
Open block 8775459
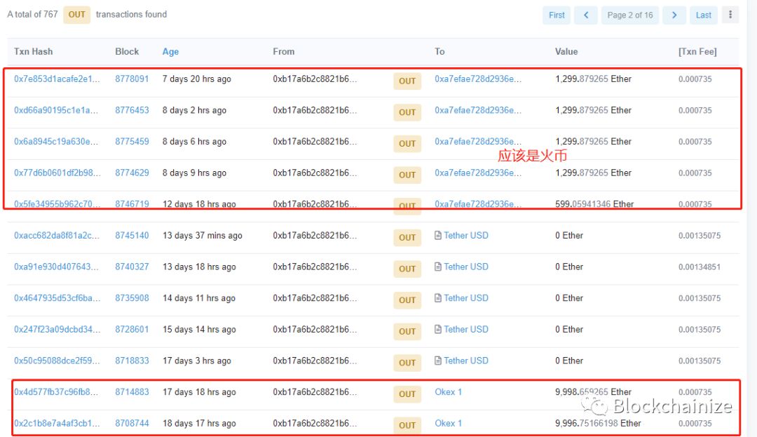coord(132,142)
